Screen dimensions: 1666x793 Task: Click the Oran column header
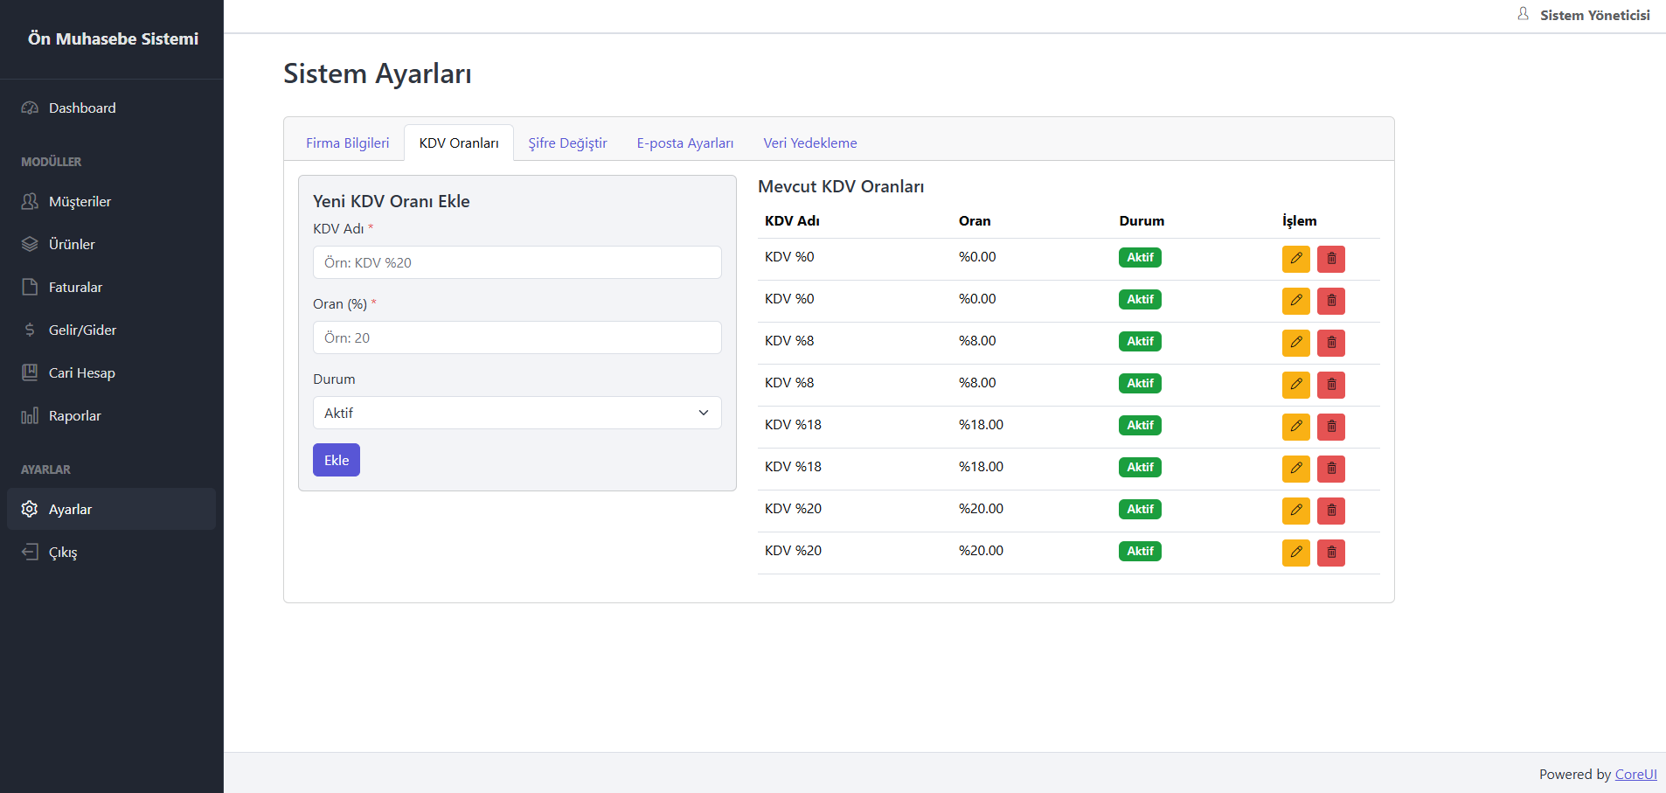975,221
